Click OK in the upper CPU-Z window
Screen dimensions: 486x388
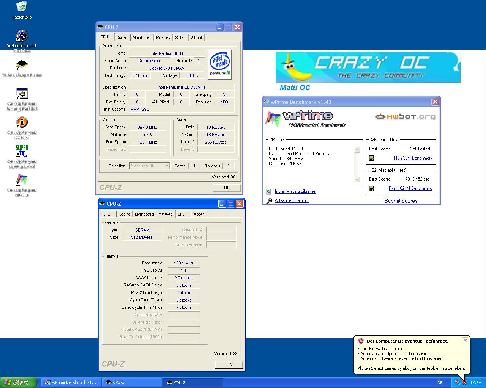(227, 188)
